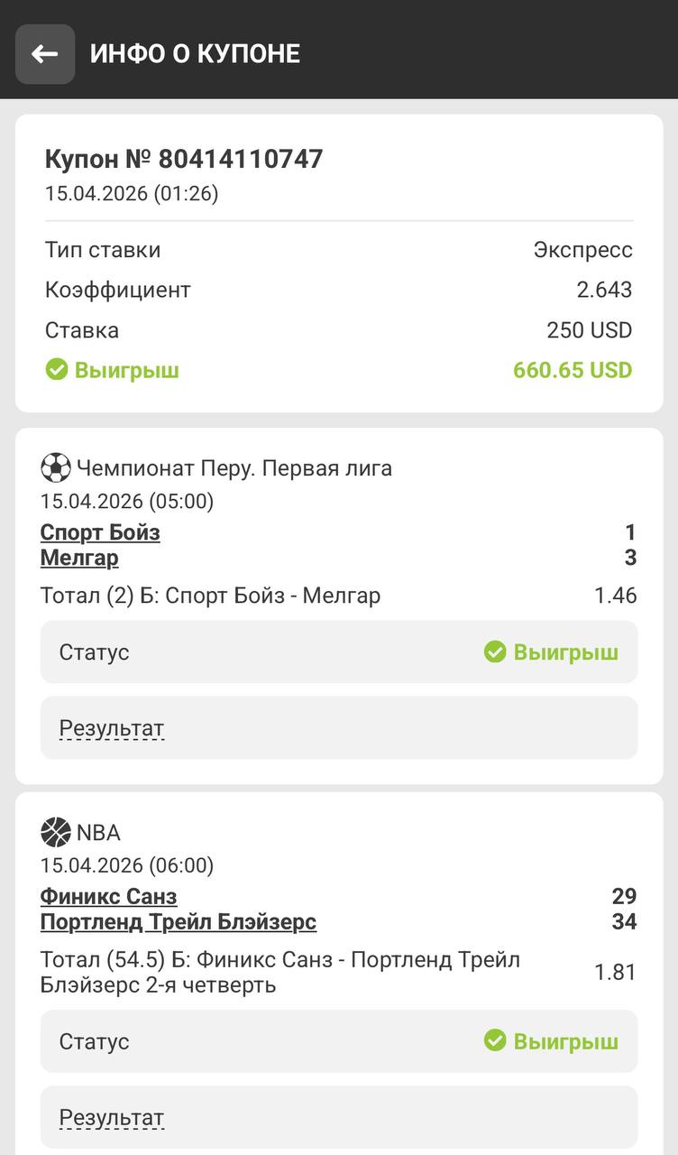The width and height of the screenshot is (678, 1155).
Task: Open the Финикс Санз team link
Action: point(108,896)
